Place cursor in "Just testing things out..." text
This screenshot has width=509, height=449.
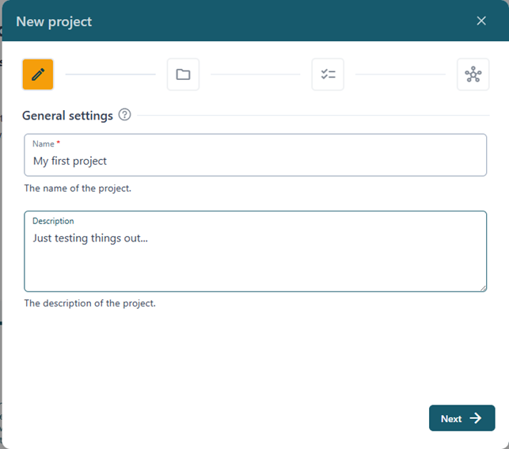pos(91,237)
